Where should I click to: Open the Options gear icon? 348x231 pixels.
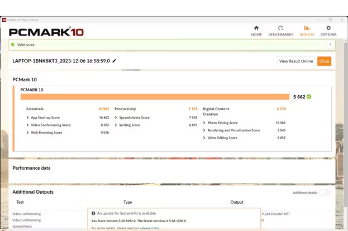click(328, 28)
